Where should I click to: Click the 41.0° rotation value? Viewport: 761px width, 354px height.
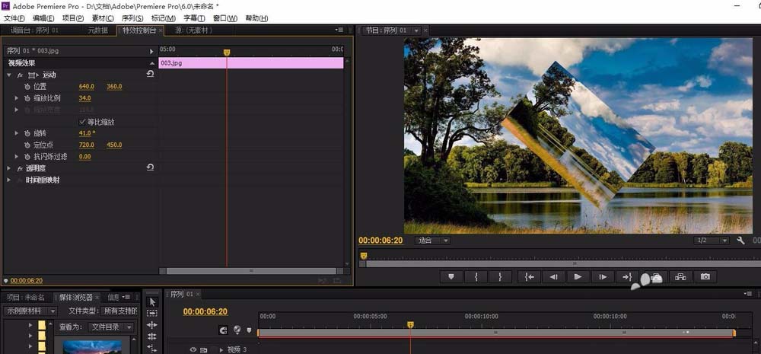87,133
